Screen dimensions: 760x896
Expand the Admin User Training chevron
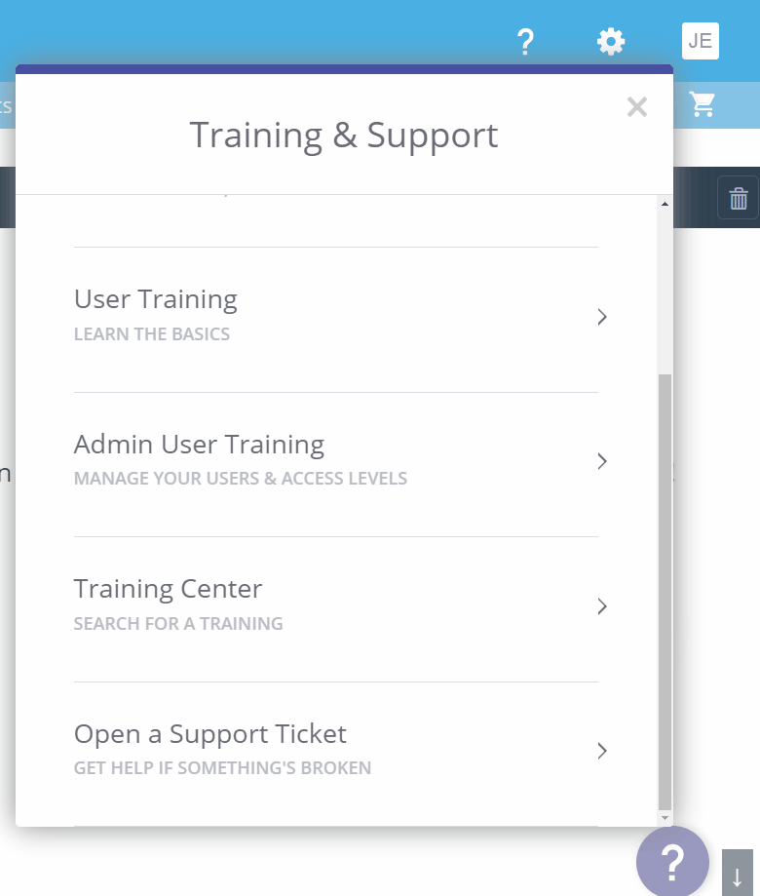(x=602, y=461)
